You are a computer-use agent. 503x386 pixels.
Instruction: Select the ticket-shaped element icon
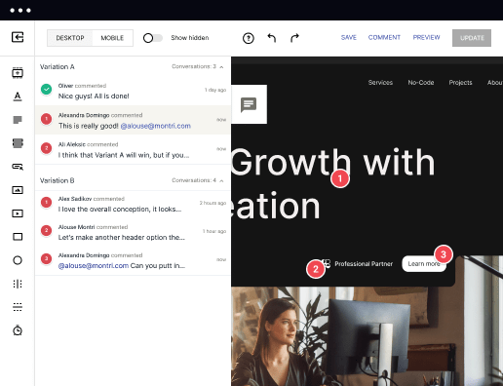[x=18, y=143]
